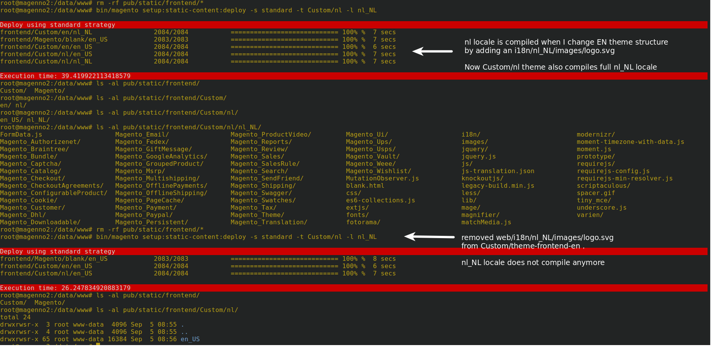This screenshot has height=347, width=711.
Task: Click the Magento_Checkout/ directory name
Action: [33, 178]
